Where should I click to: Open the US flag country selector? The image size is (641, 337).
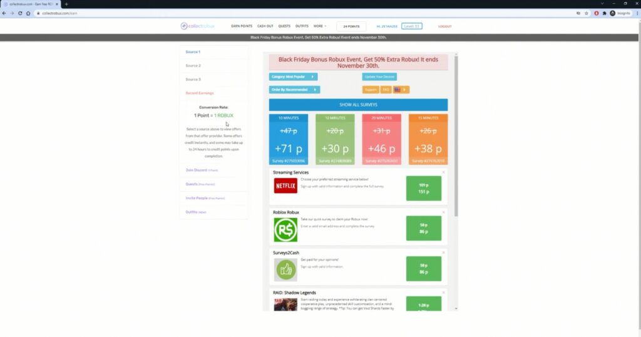[x=401, y=90]
